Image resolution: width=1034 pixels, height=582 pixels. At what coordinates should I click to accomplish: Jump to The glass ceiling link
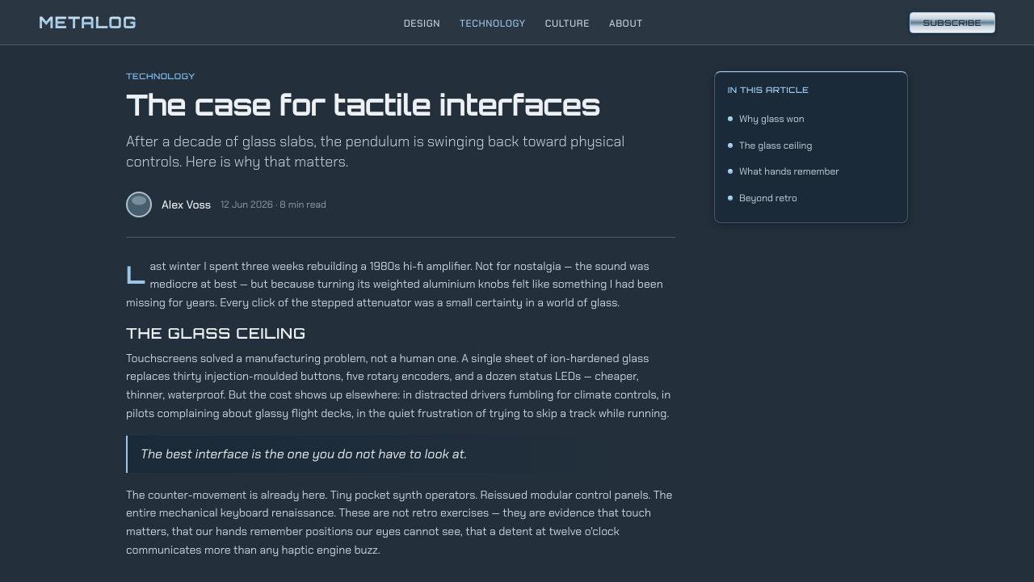[x=775, y=145]
